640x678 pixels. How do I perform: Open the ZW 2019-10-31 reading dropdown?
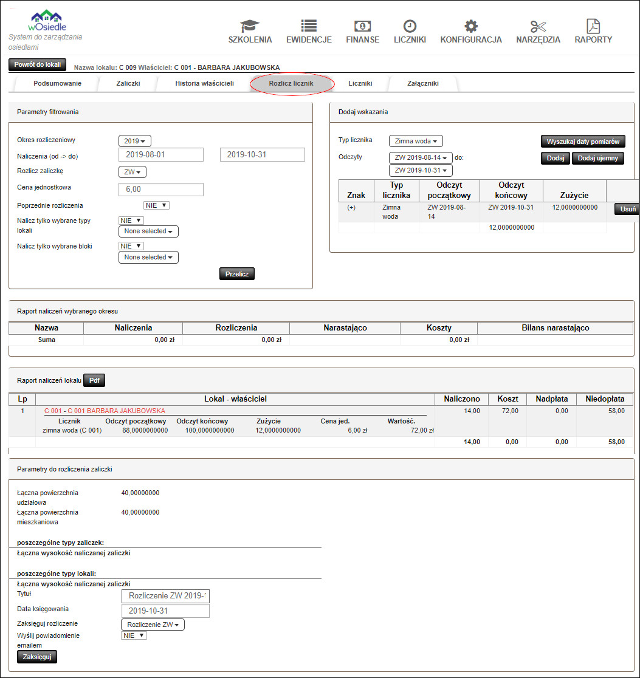click(421, 170)
